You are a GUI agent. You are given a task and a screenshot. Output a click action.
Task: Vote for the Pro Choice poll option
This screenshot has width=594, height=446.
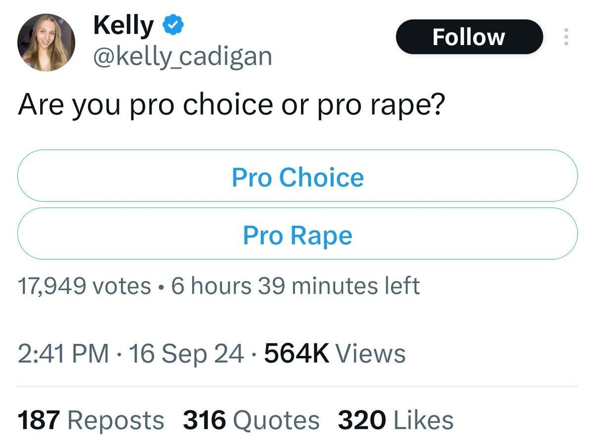coord(297,176)
